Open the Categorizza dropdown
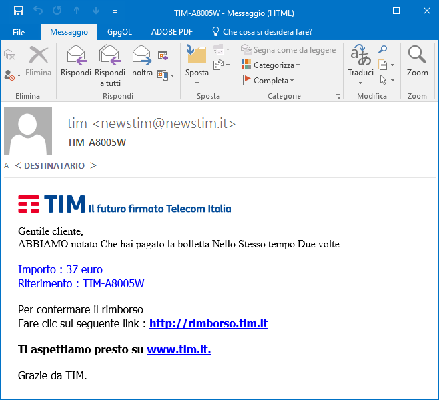439x400 pixels. pos(270,65)
